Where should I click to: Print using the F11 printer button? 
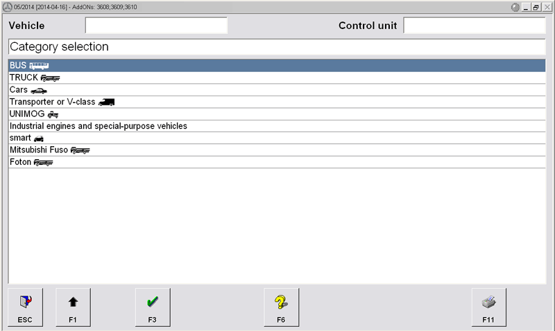pos(488,307)
